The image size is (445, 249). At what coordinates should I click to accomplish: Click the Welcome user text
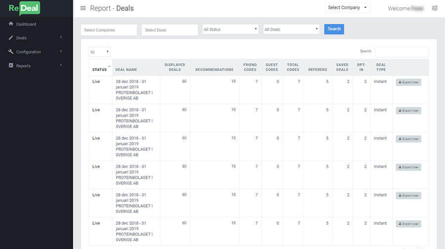405,8
